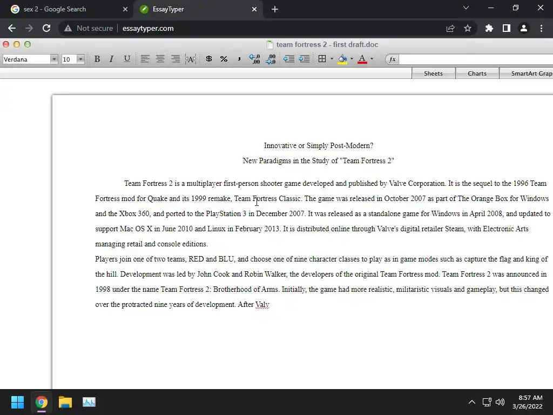The height and width of the screenshot is (415, 553).
Task: Toggle Bold formatting in the toolbar
Action: [97, 59]
